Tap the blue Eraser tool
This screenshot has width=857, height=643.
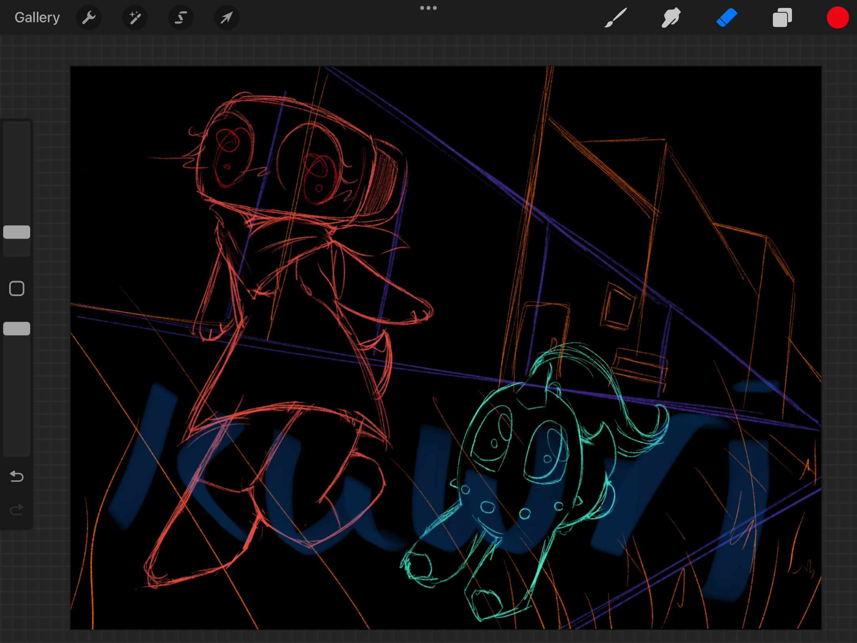pyautogui.click(x=726, y=17)
